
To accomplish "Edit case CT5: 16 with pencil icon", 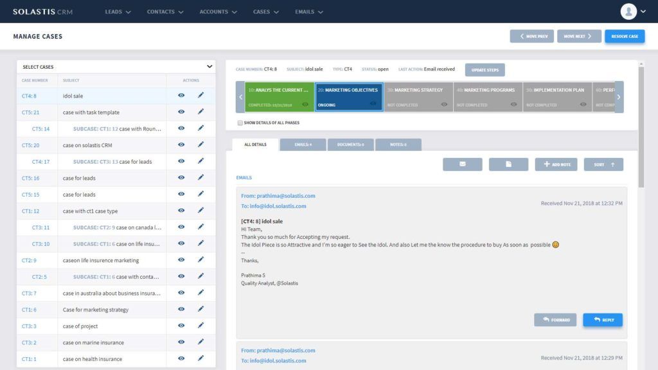I will click(x=200, y=177).
